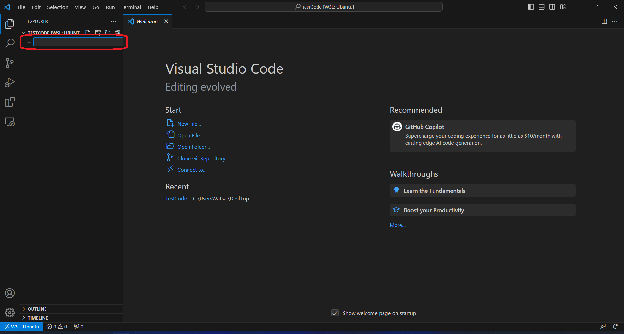Collapse the TESTCODE folder section
Viewport: 624px width, 334px height.
pyautogui.click(x=24, y=33)
